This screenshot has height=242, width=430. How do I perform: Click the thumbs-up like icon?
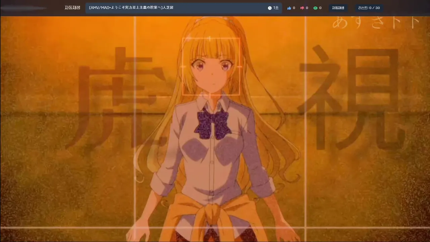pyautogui.click(x=289, y=8)
